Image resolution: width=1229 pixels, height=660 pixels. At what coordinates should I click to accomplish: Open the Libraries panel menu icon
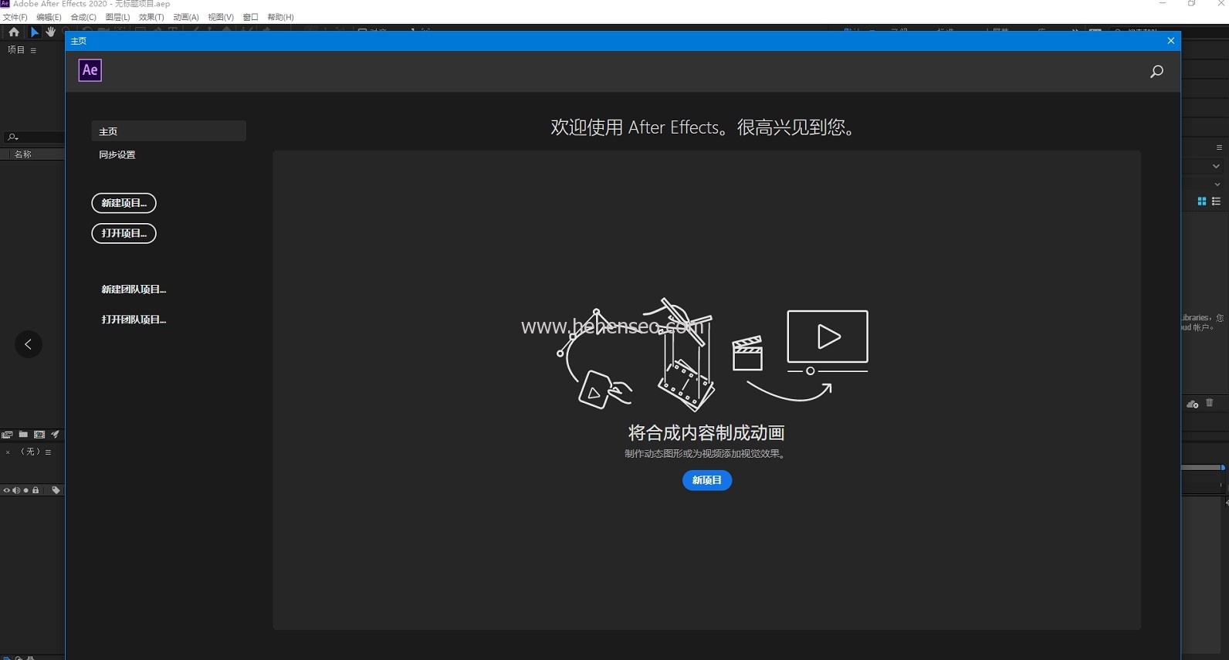tap(1219, 147)
